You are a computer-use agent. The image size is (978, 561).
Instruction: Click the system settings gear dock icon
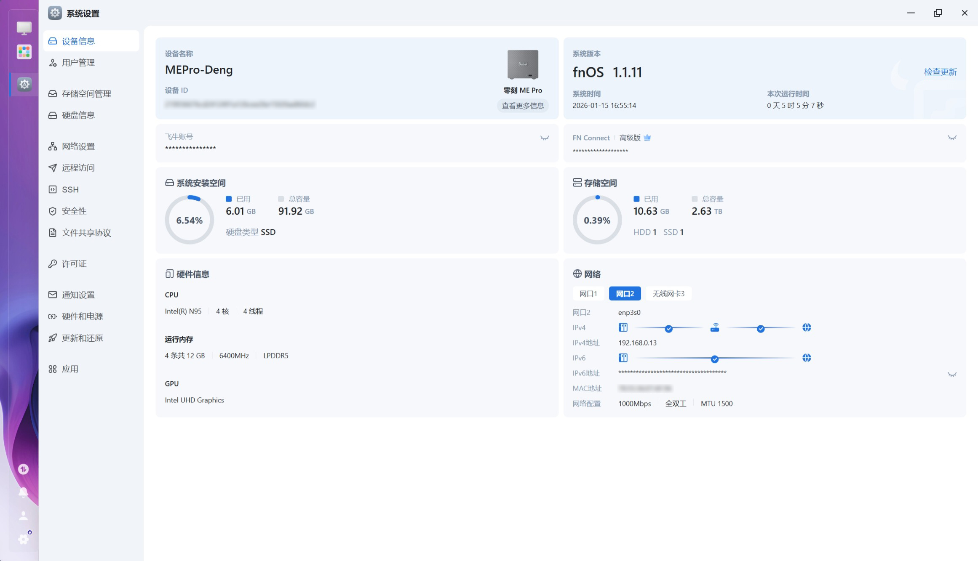click(x=24, y=84)
